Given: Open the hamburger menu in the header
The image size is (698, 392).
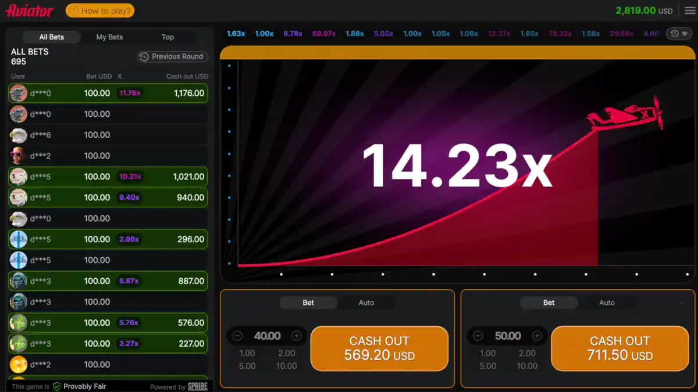Looking at the screenshot, I should [690, 11].
